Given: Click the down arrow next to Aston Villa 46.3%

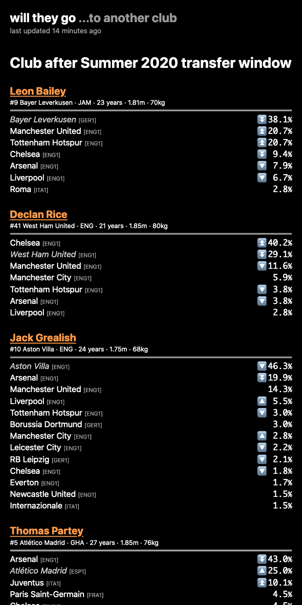Looking at the screenshot, I should point(262,366).
